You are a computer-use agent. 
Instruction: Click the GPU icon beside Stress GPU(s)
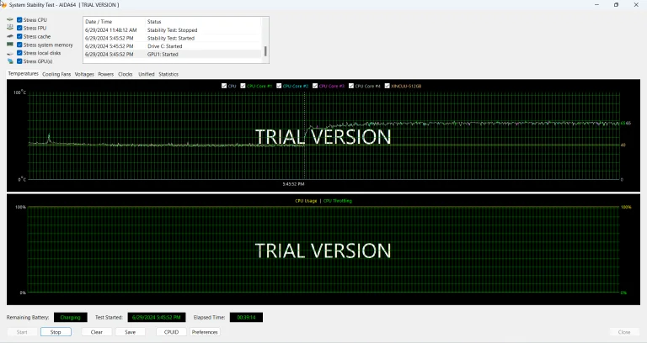click(10, 61)
